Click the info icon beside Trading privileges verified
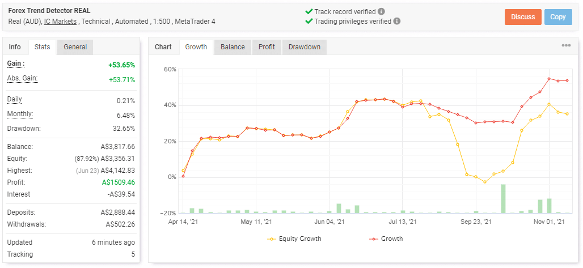The height and width of the screenshot is (268, 583). coord(397,21)
